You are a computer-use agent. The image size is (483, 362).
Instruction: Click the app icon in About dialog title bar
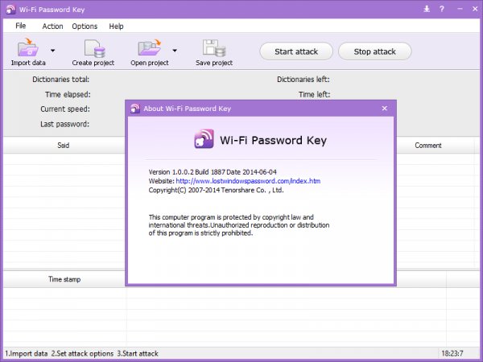[x=135, y=109]
